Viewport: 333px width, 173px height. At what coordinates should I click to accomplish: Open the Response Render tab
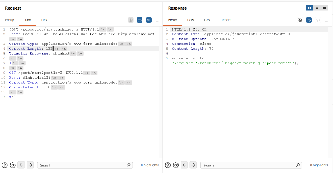[226, 20]
